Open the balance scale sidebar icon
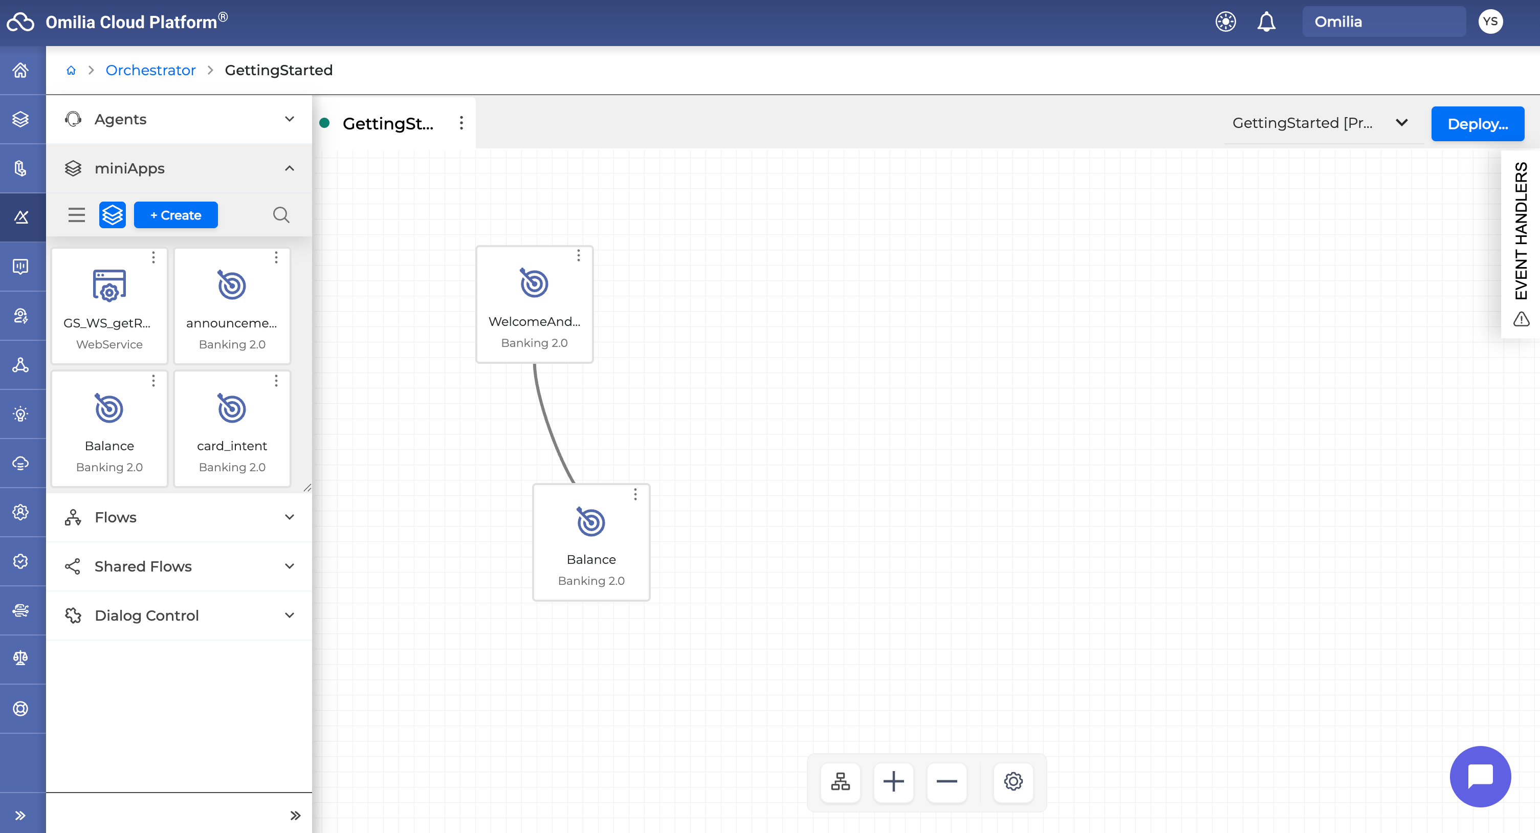The image size is (1540, 833). pos(21,659)
